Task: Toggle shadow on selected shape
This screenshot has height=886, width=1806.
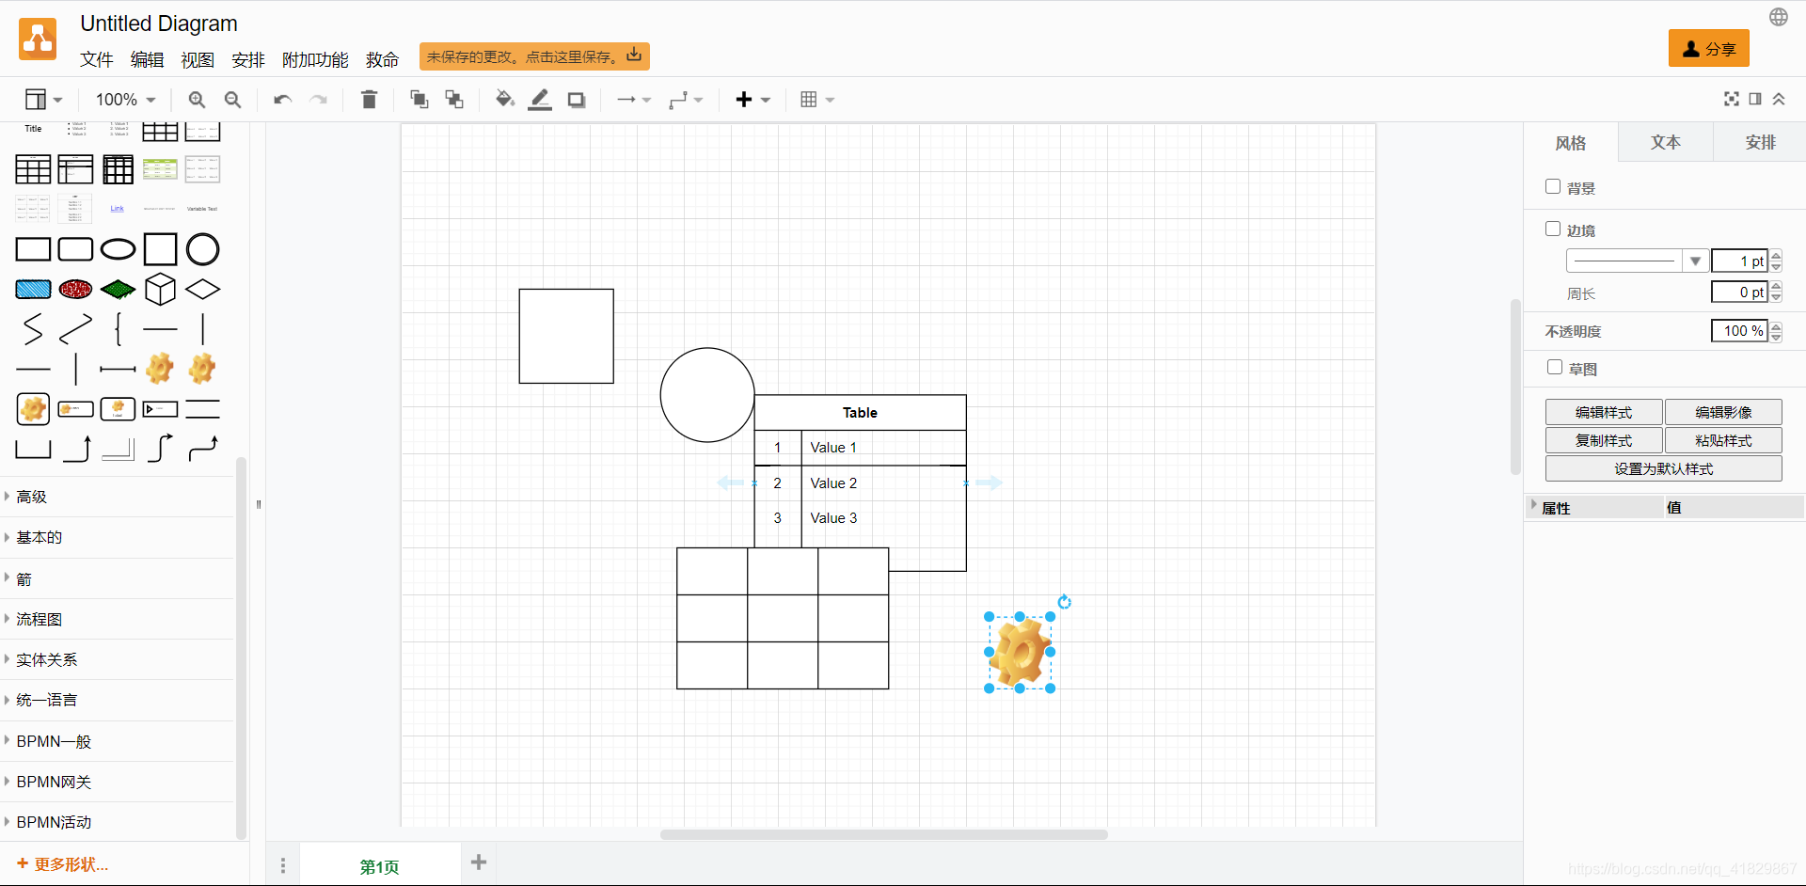Action: (x=577, y=100)
